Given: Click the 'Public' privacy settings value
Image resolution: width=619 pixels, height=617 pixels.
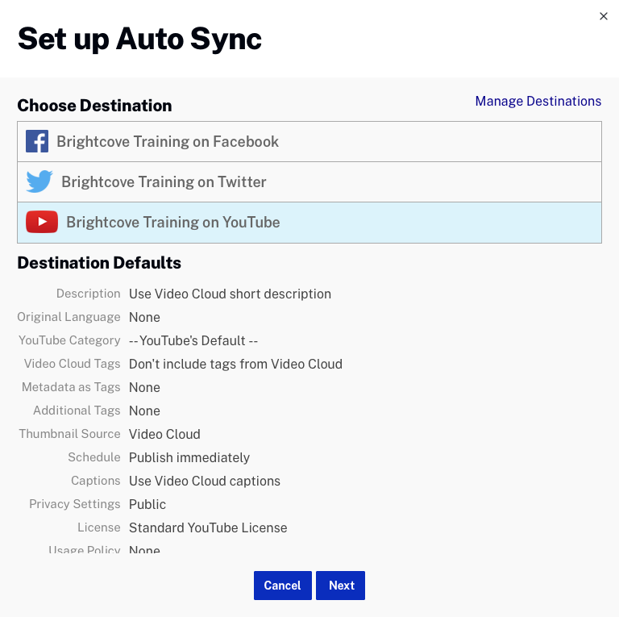Looking at the screenshot, I should point(147,504).
